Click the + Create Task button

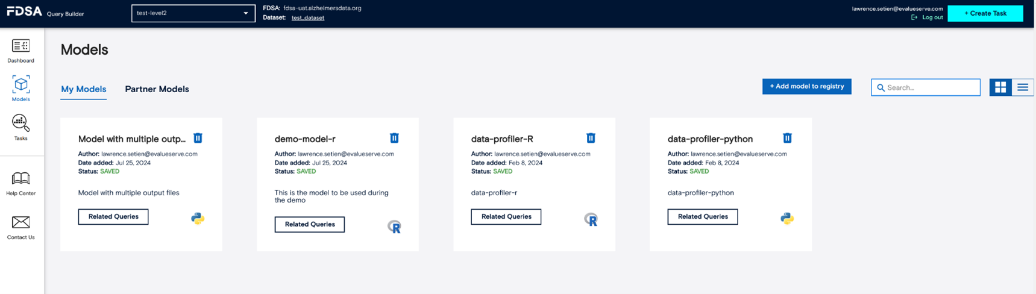click(x=985, y=13)
